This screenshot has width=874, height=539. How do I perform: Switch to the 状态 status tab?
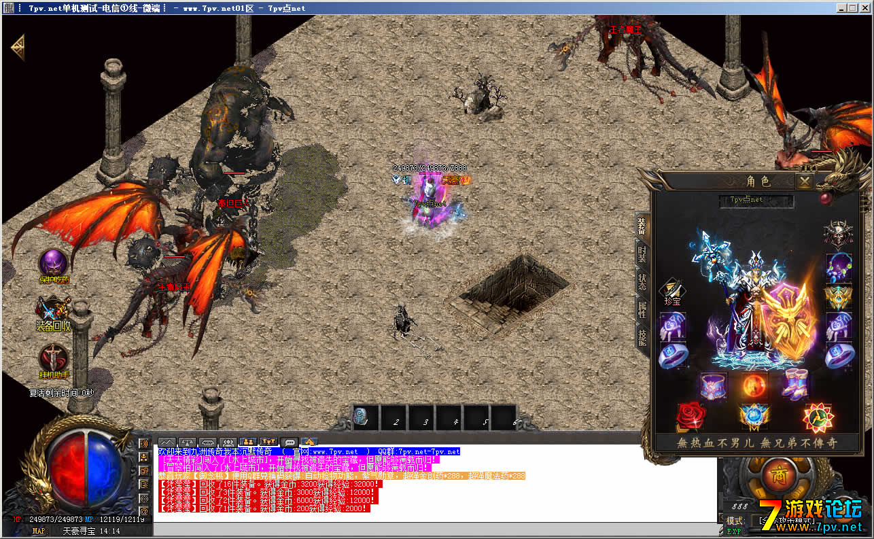pos(642,281)
